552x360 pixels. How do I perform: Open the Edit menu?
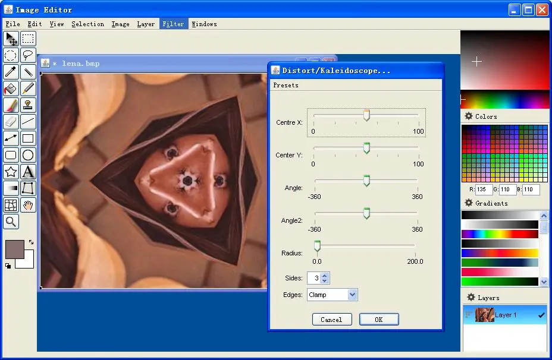(x=34, y=24)
